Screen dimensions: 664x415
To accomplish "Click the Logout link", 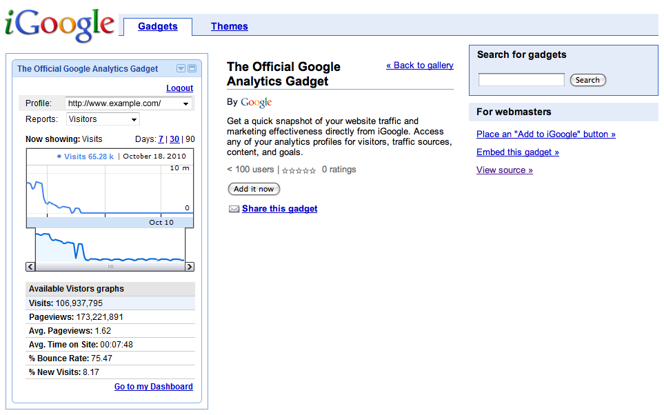I will pyautogui.click(x=179, y=88).
